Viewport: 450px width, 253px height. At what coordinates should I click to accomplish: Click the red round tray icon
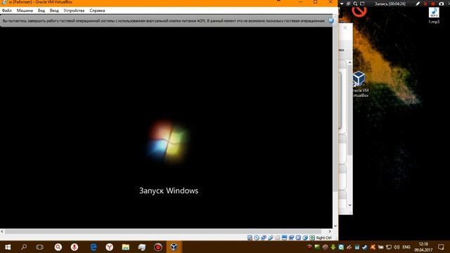tap(309, 247)
